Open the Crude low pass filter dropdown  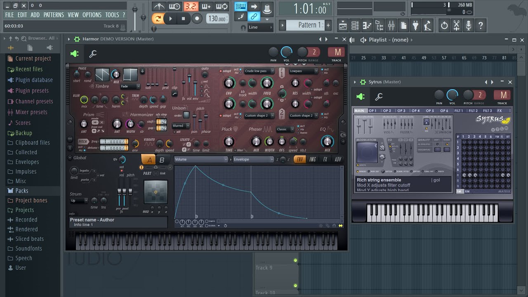point(259,71)
